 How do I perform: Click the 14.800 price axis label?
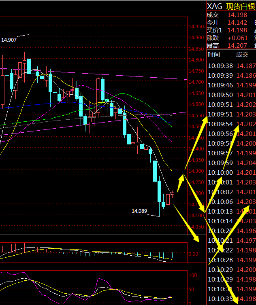click(x=196, y=60)
